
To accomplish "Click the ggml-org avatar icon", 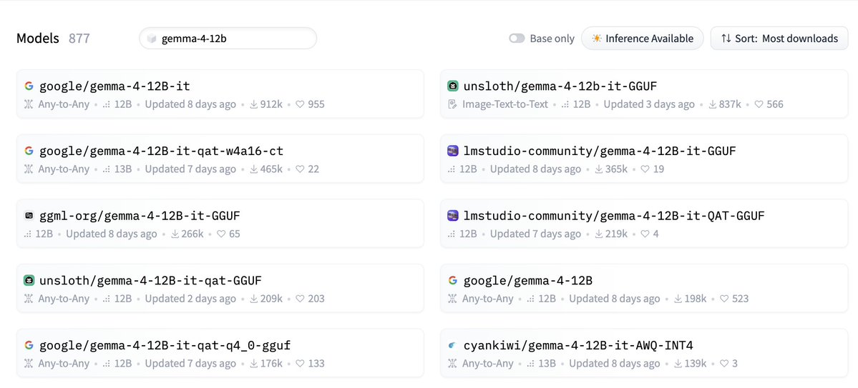I will coord(29,216).
